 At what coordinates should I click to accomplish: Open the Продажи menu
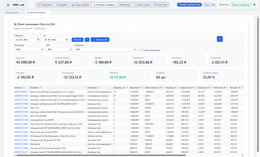point(62,5)
